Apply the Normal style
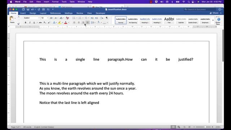The image size is (231, 130). (121, 20)
